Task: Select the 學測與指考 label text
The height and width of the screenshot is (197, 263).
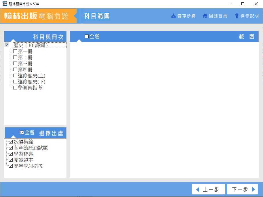Action: tap(30, 88)
